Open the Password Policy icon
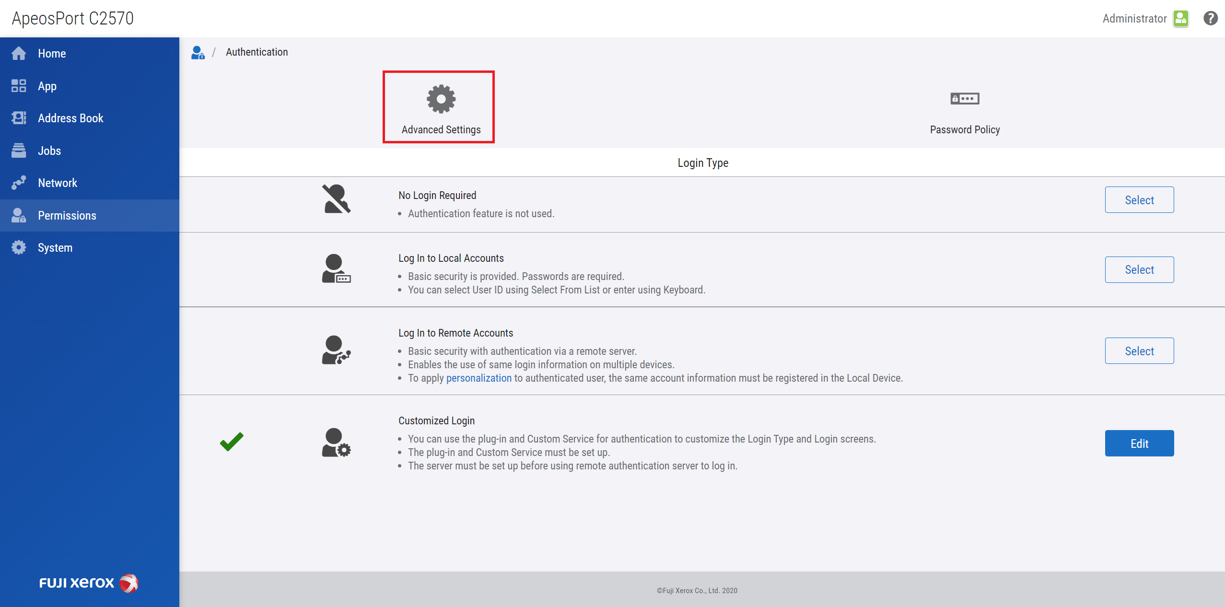The image size is (1225, 607). click(964, 99)
